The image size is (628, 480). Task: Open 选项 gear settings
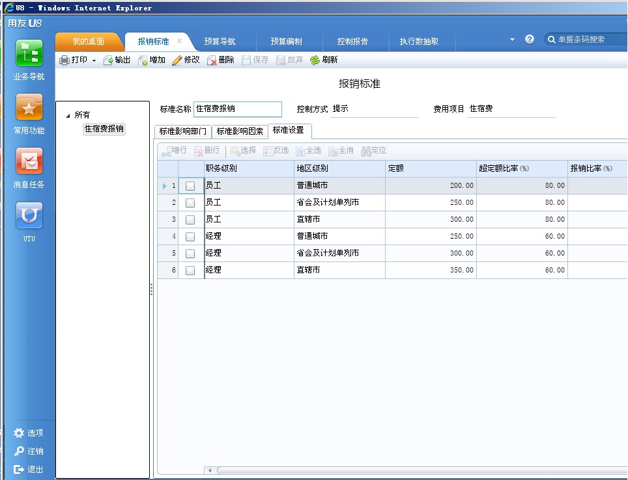click(19, 433)
